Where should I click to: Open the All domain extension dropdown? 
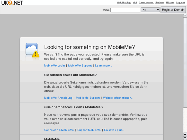click(x=150, y=10)
